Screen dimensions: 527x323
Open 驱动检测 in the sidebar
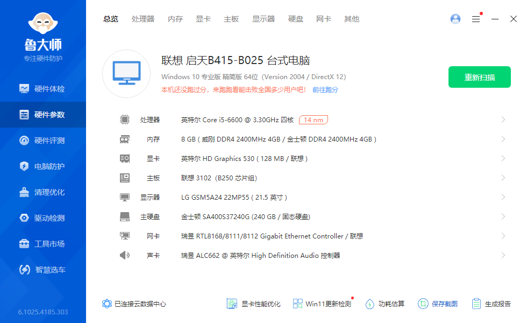click(42, 218)
